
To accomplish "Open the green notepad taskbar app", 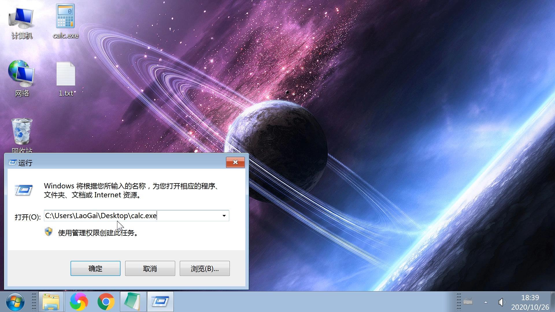I will pyautogui.click(x=133, y=302).
